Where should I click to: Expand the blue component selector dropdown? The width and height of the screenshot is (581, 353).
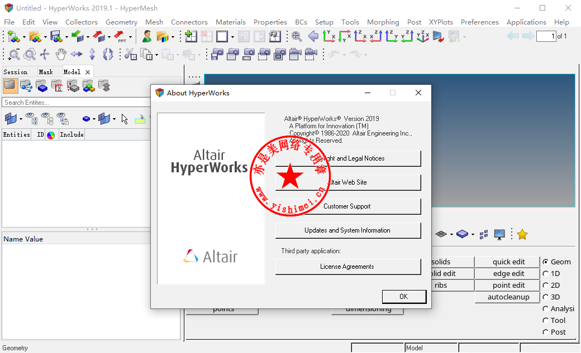tap(94, 119)
